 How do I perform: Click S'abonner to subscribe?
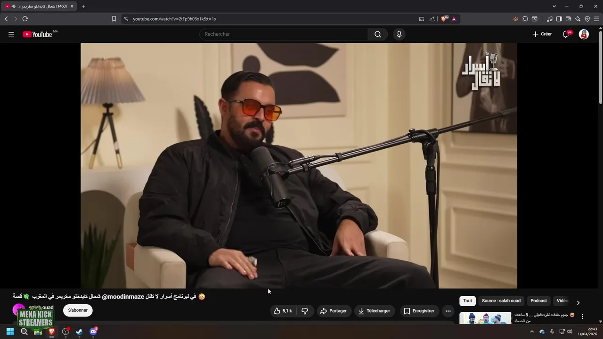(x=78, y=310)
